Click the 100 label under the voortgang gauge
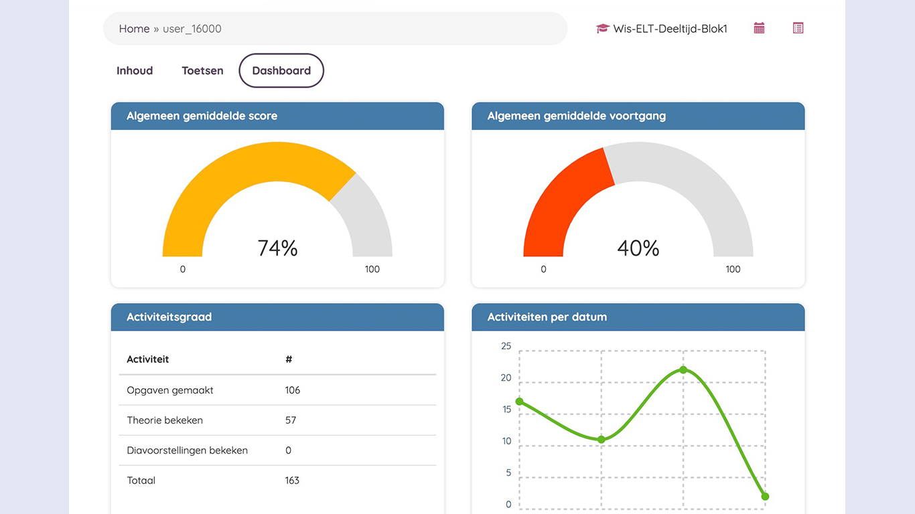Image resolution: width=915 pixels, height=514 pixels. pyautogui.click(x=733, y=269)
